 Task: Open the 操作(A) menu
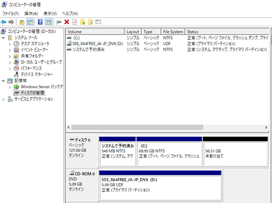(x=31, y=13)
